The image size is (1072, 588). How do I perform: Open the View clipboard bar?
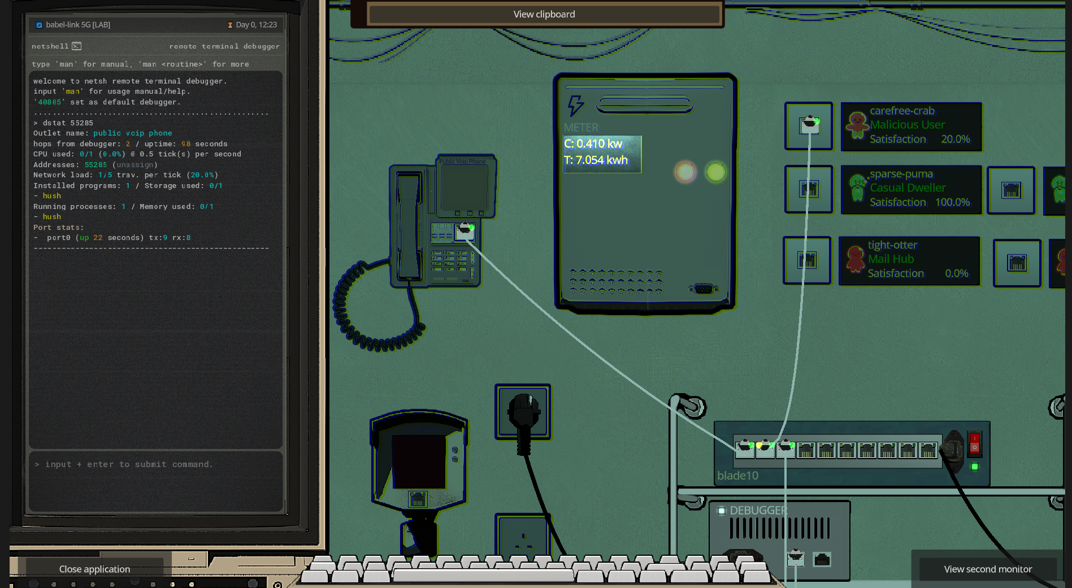(544, 14)
